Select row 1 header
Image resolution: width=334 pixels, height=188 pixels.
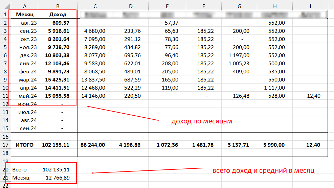[x=5, y=15]
